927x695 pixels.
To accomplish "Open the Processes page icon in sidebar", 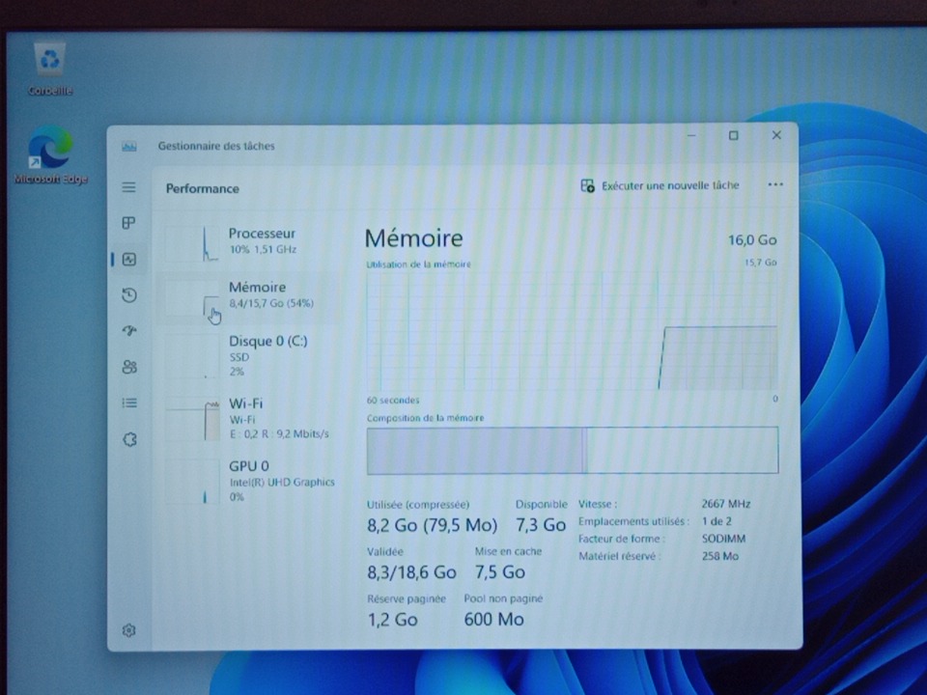I will 128,223.
